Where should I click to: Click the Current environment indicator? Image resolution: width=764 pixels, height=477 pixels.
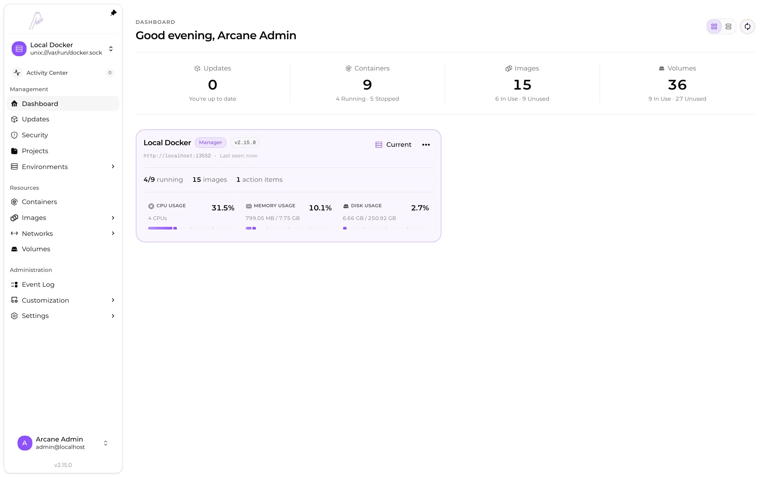coord(393,144)
